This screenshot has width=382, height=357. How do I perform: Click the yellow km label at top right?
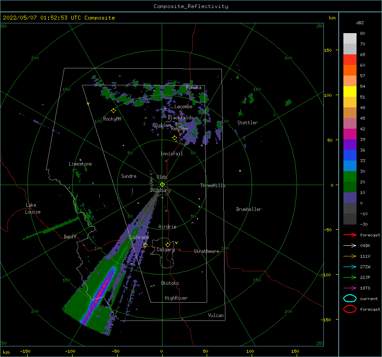(x=332, y=18)
